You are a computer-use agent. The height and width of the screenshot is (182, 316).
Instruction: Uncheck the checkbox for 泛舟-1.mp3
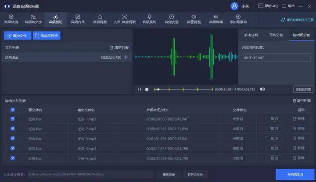coord(12,119)
